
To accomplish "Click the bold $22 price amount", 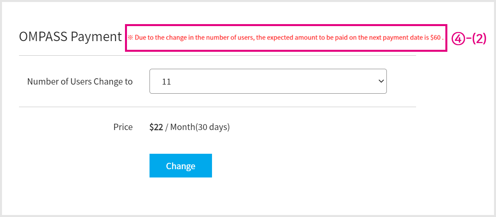I will [156, 127].
